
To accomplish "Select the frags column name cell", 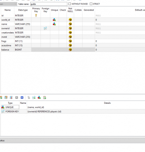I will 8,41.
